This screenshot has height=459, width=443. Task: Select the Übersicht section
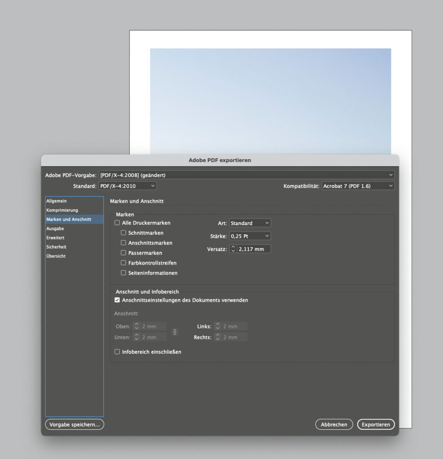74,256
